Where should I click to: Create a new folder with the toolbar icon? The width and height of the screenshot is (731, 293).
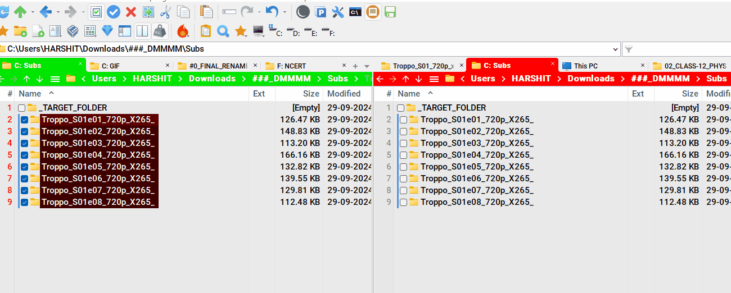[x=20, y=31]
